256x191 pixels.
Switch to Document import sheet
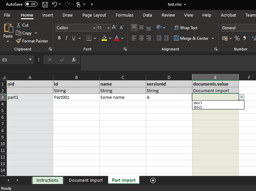coord(86,180)
